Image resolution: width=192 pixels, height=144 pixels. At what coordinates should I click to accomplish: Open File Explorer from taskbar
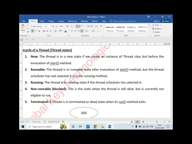click(x=103, y=127)
